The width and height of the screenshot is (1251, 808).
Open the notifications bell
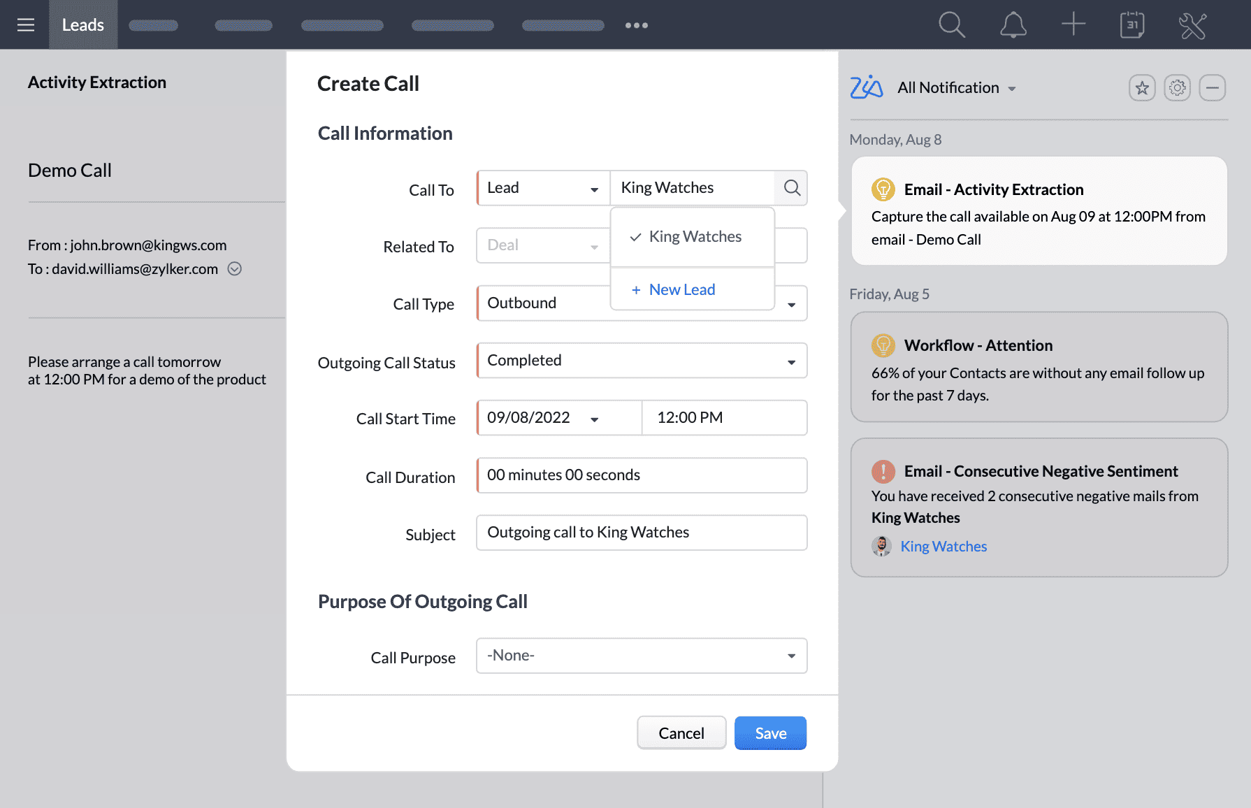[1013, 25]
